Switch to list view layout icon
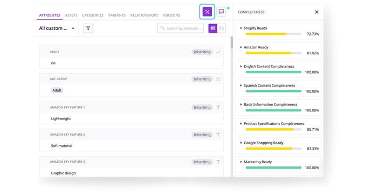The height and width of the screenshot is (196, 371). click(x=212, y=29)
